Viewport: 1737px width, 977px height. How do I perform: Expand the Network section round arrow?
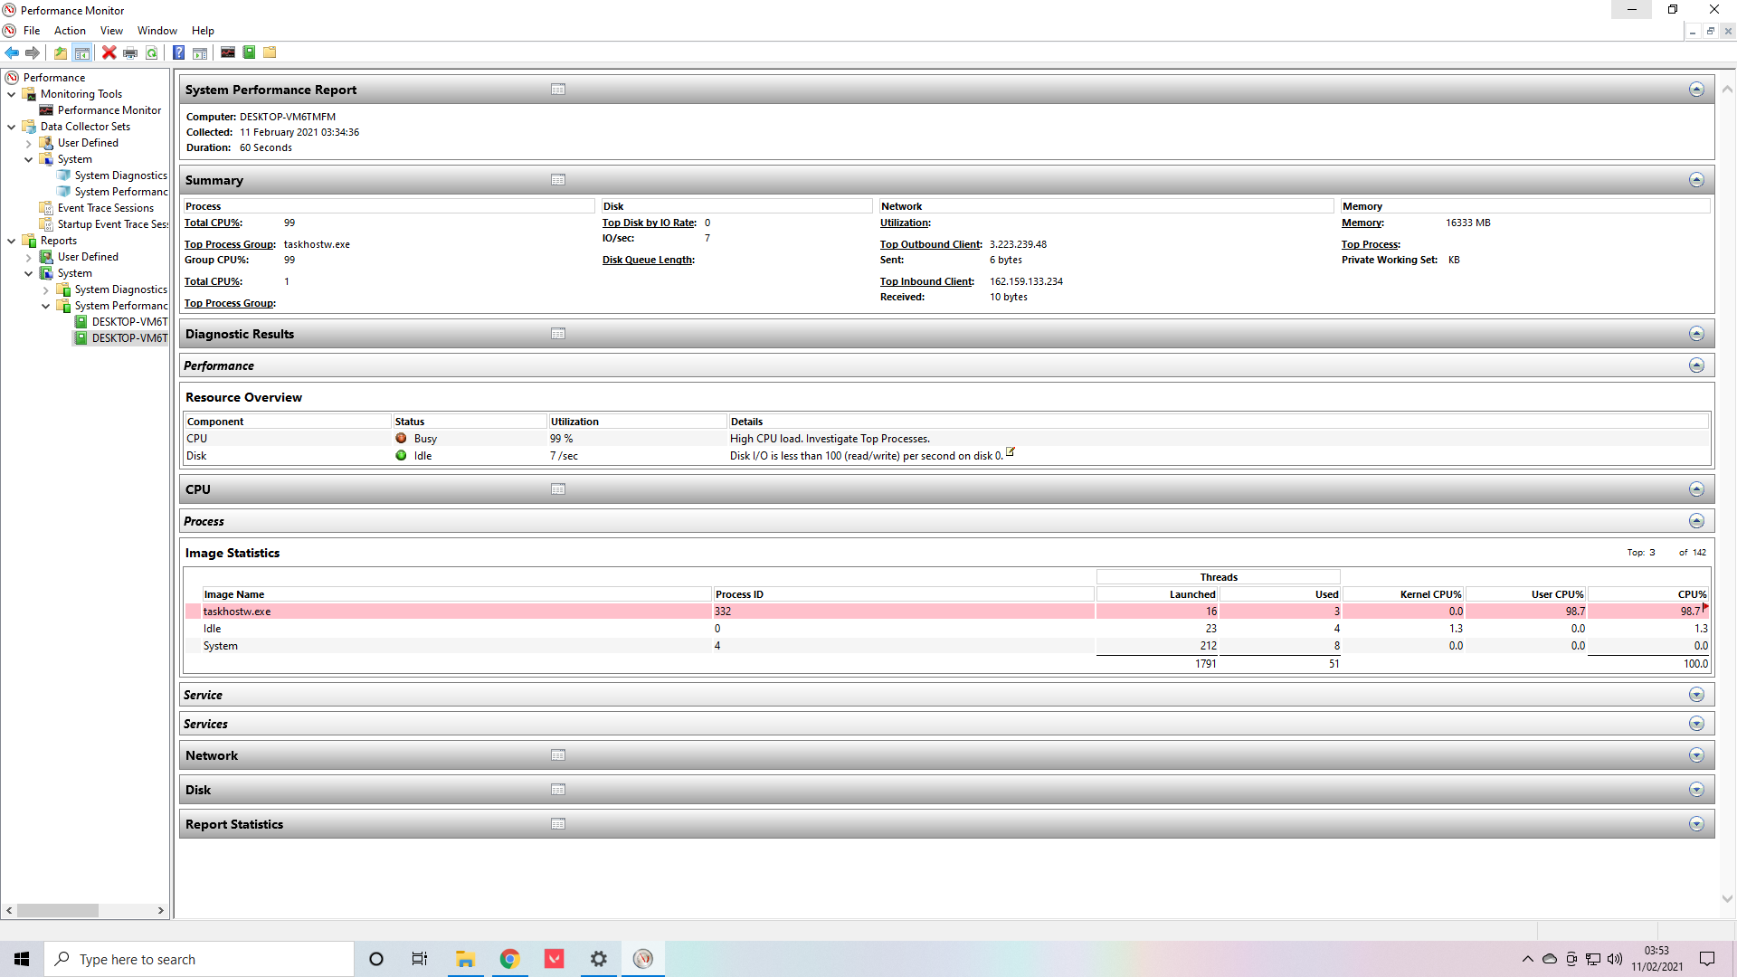(1696, 755)
